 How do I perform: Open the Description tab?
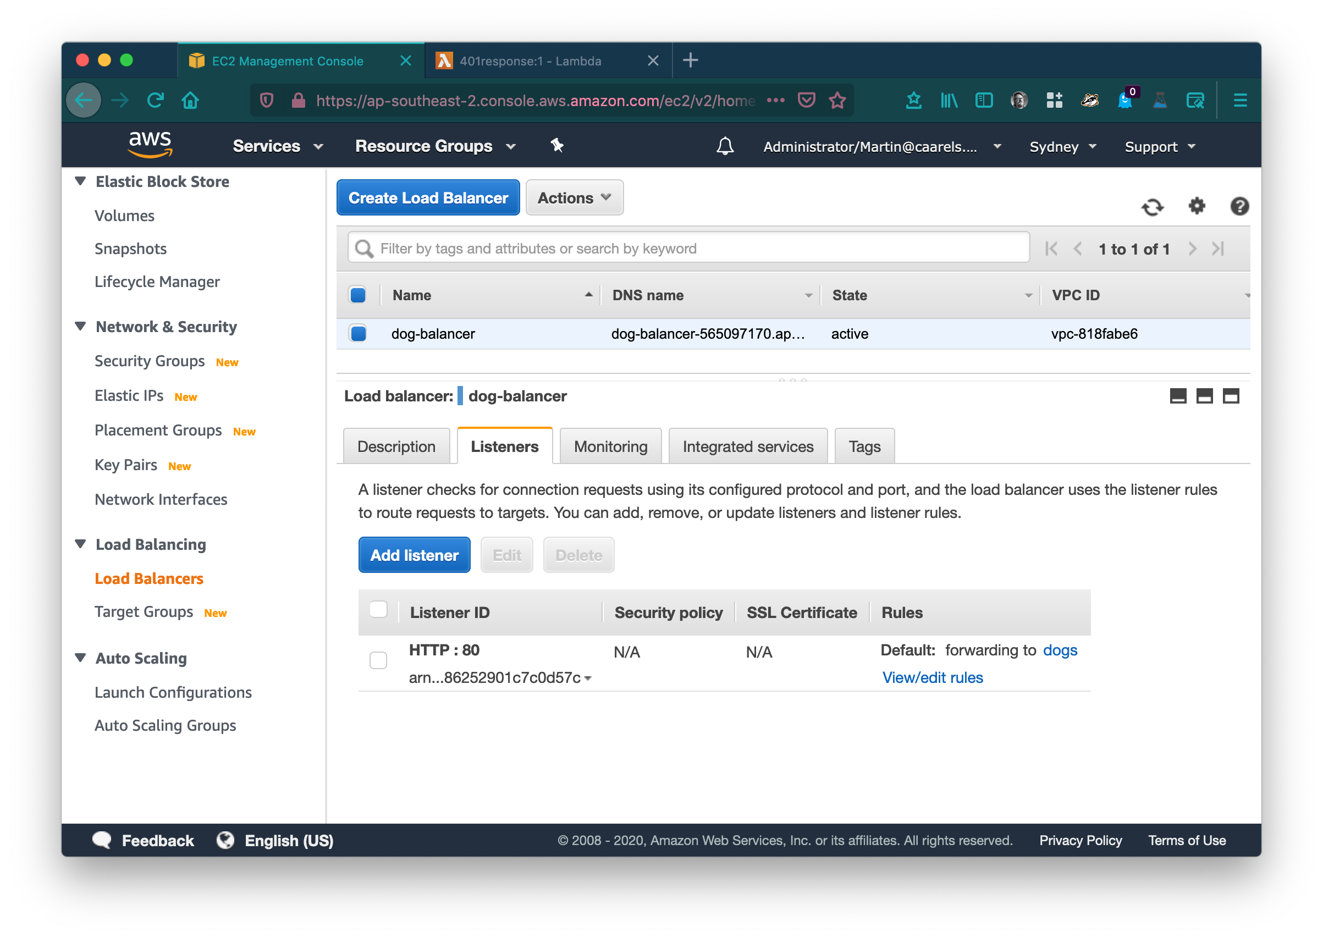[x=396, y=446]
